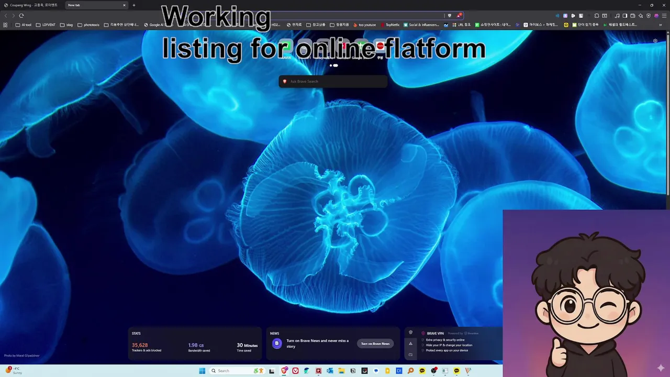Open Brave browser from the taskbar

284,371
